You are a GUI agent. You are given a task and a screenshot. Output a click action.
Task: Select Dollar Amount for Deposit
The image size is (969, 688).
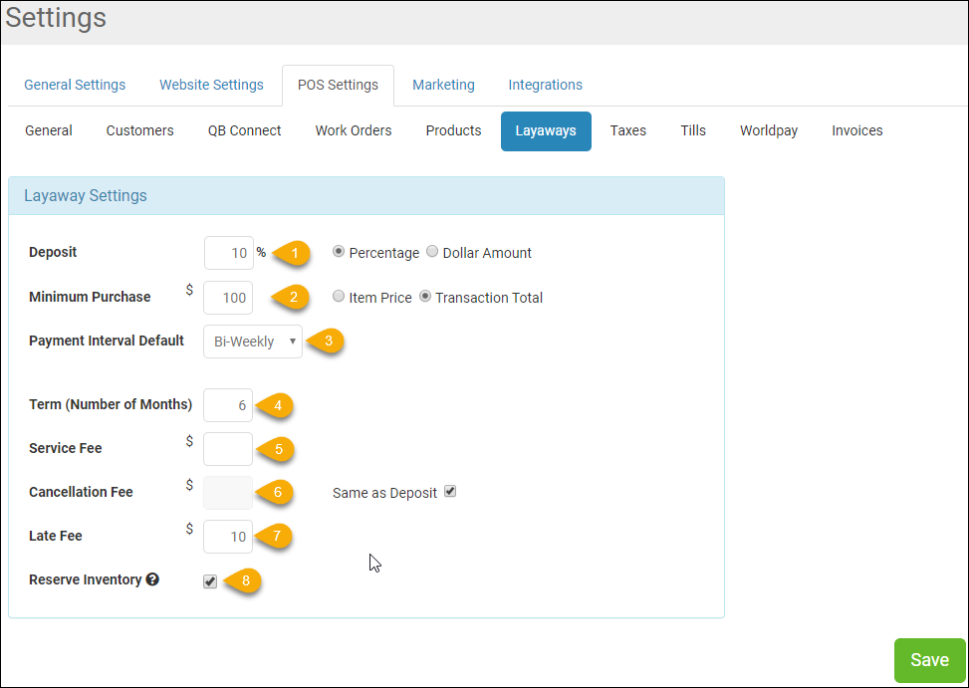[431, 252]
